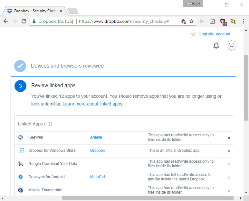
Task: Click the Google Download Your Data icon
Action: pos(21,164)
